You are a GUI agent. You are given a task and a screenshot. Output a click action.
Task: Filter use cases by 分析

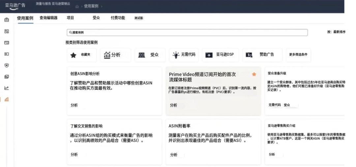(x=116, y=55)
